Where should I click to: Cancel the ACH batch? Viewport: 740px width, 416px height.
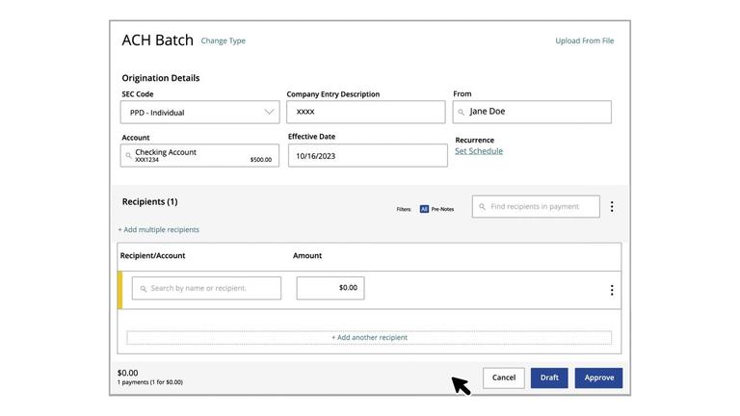(504, 377)
